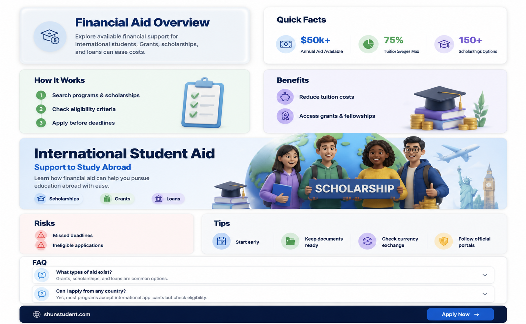Click the graduation cap dollar icon
This screenshot has width=526, height=324.
50,37
